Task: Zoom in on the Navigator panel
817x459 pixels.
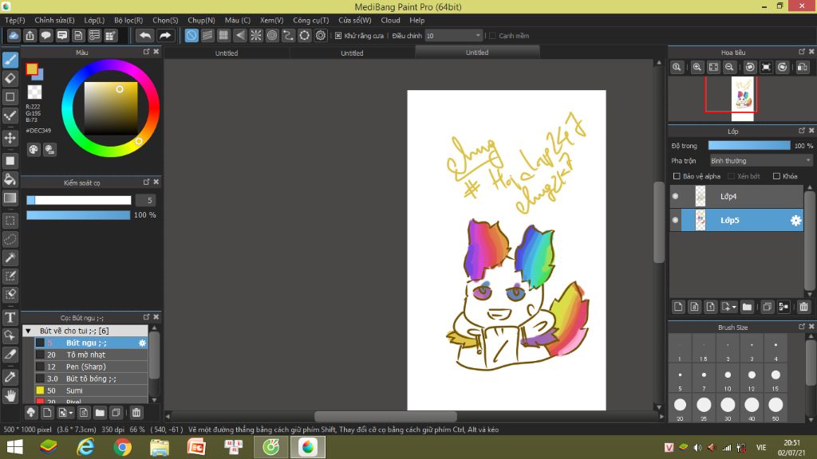Action: point(697,67)
